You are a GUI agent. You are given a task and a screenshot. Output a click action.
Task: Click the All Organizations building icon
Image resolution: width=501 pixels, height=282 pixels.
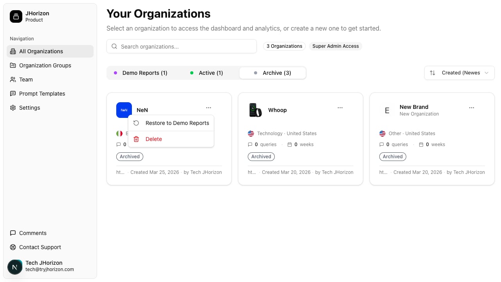[x=13, y=51]
